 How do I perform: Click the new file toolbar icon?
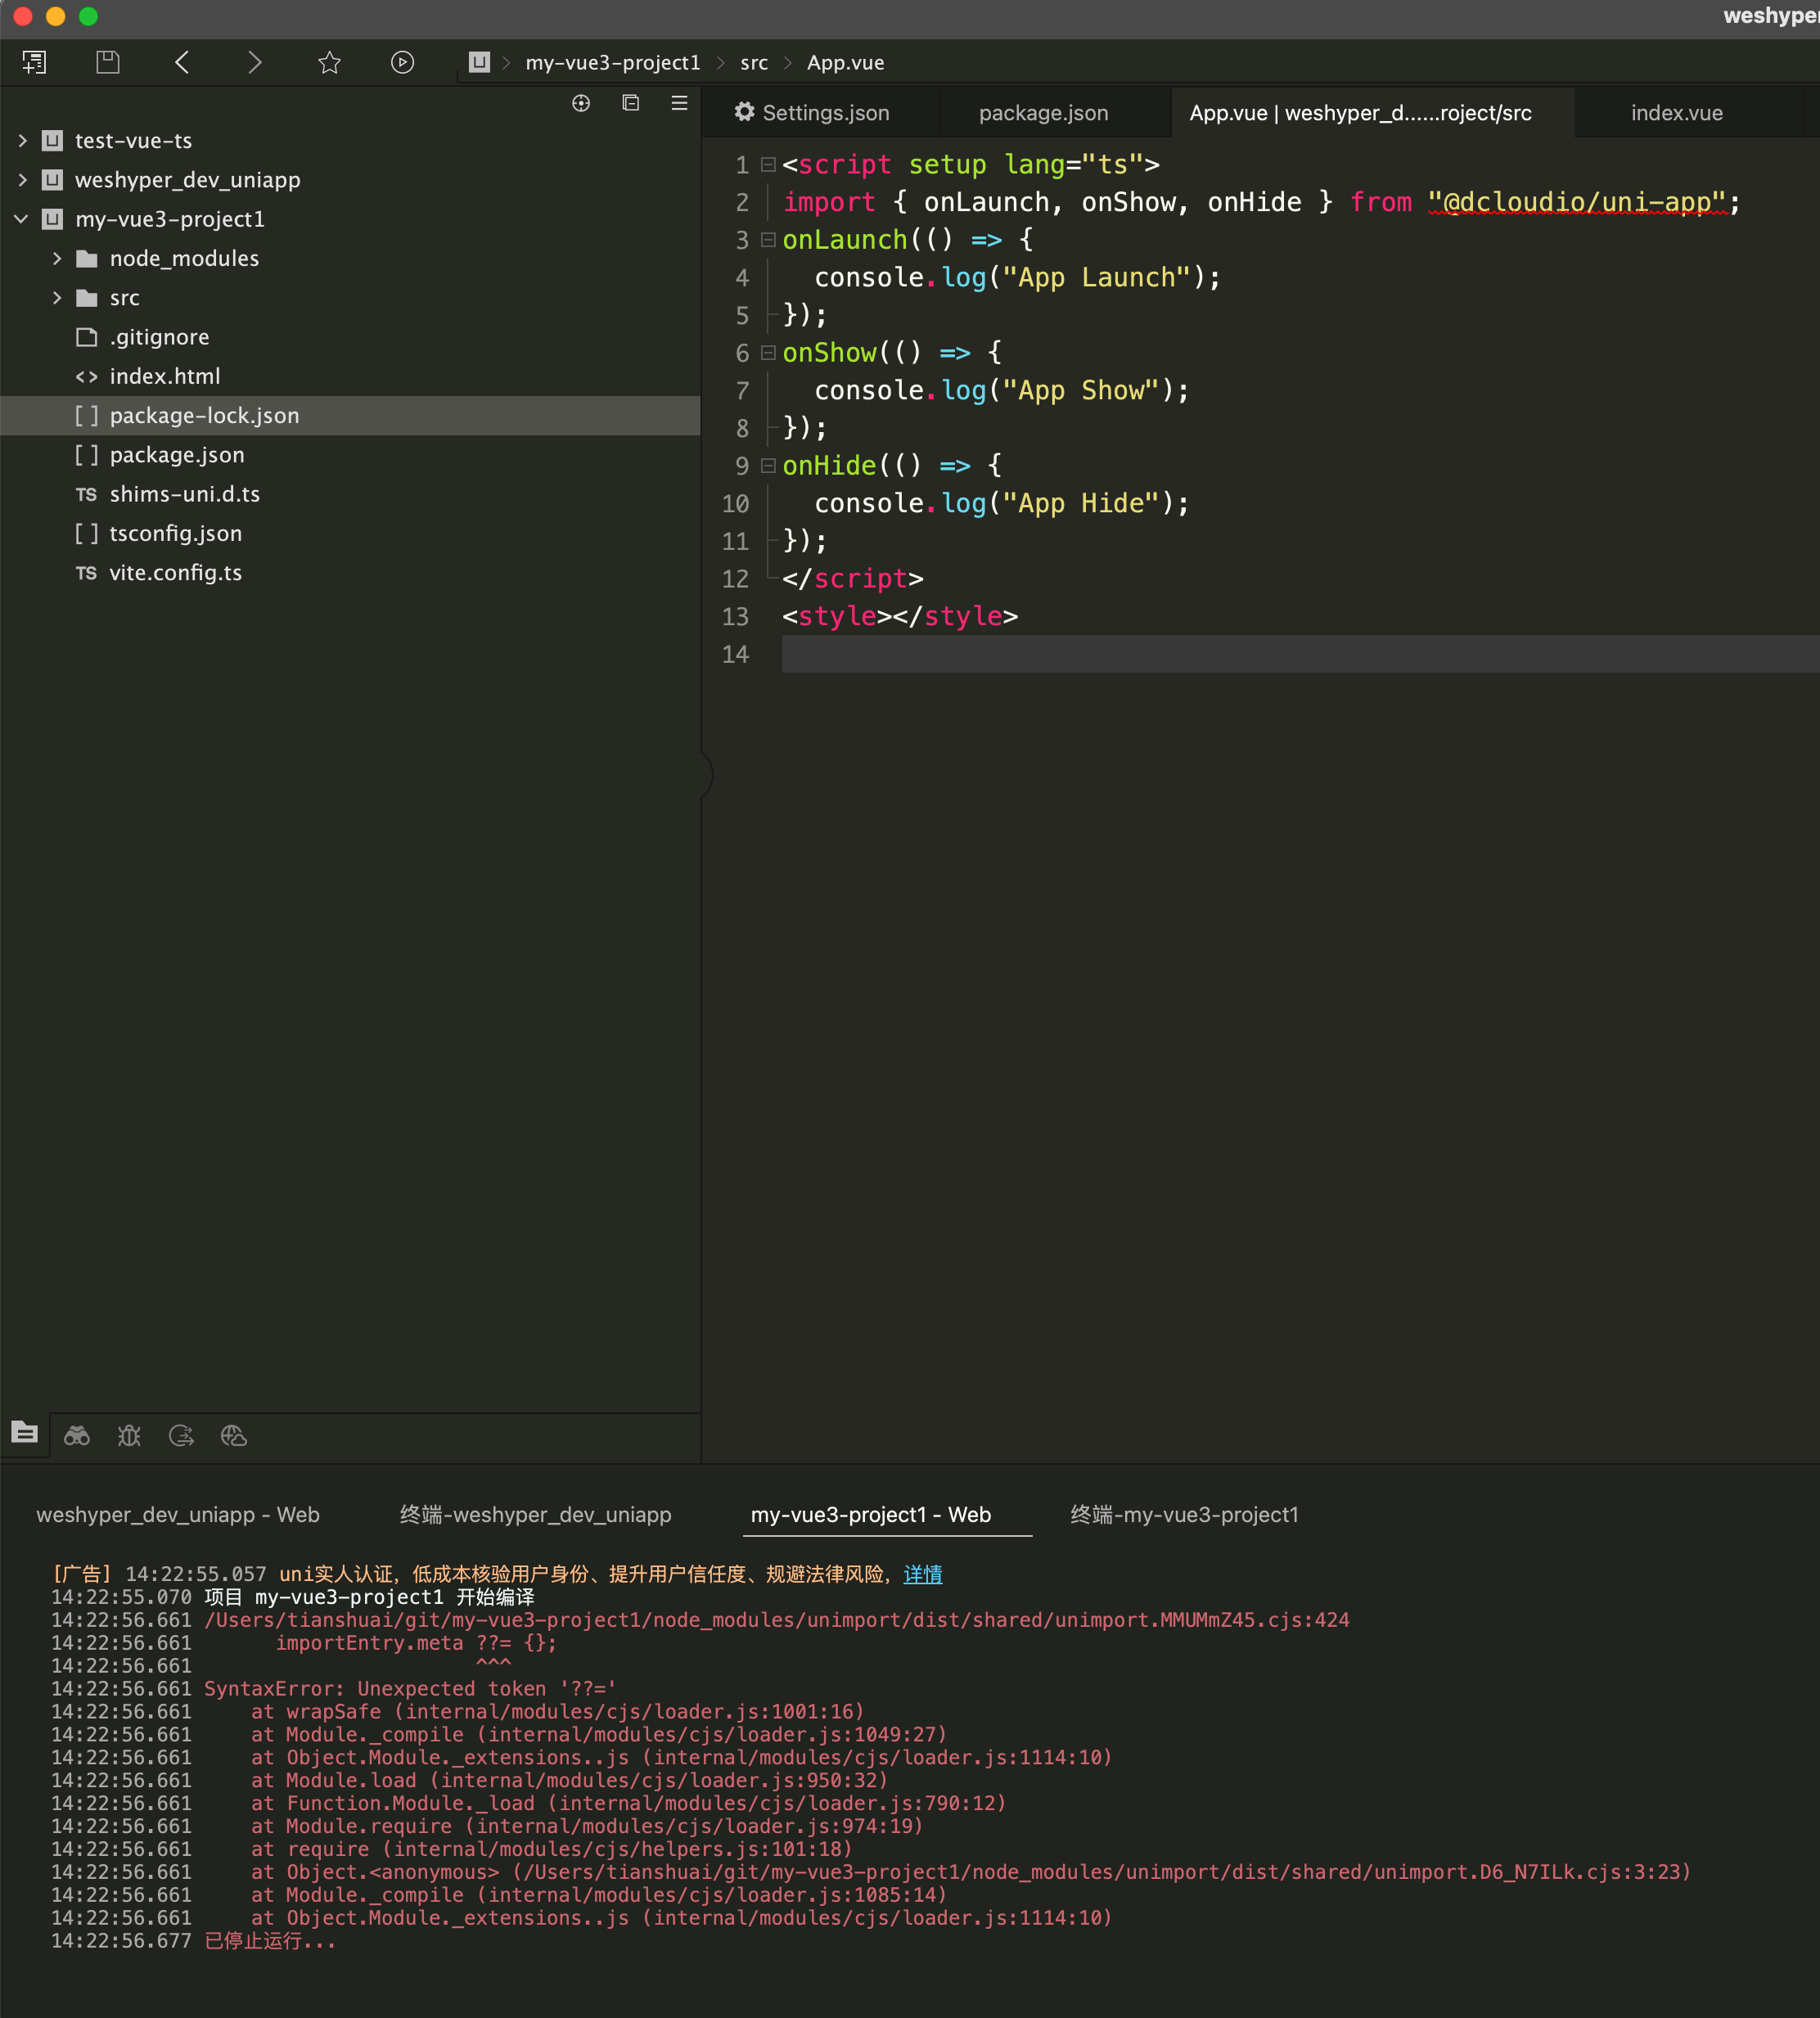click(x=34, y=62)
